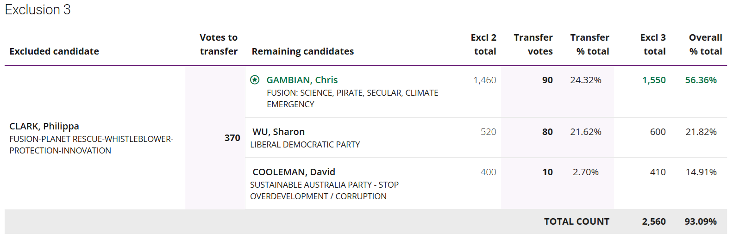Image resolution: width=739 pixels, height=239 pixels.
Task: Click the Excl 2 total column header
Action: click(484, 44)
